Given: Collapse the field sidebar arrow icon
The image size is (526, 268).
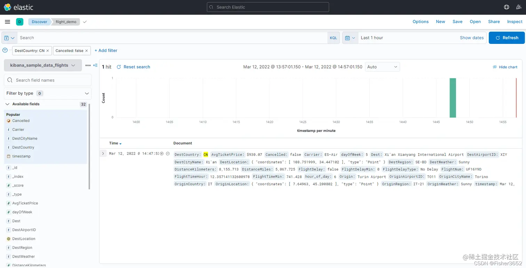Looking at the screenshot, I should (x=95, y=65).
